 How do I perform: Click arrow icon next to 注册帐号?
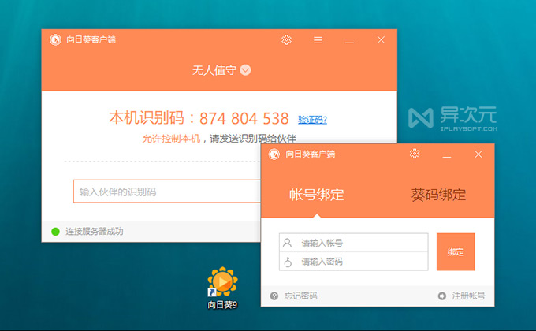coord(442,296)
